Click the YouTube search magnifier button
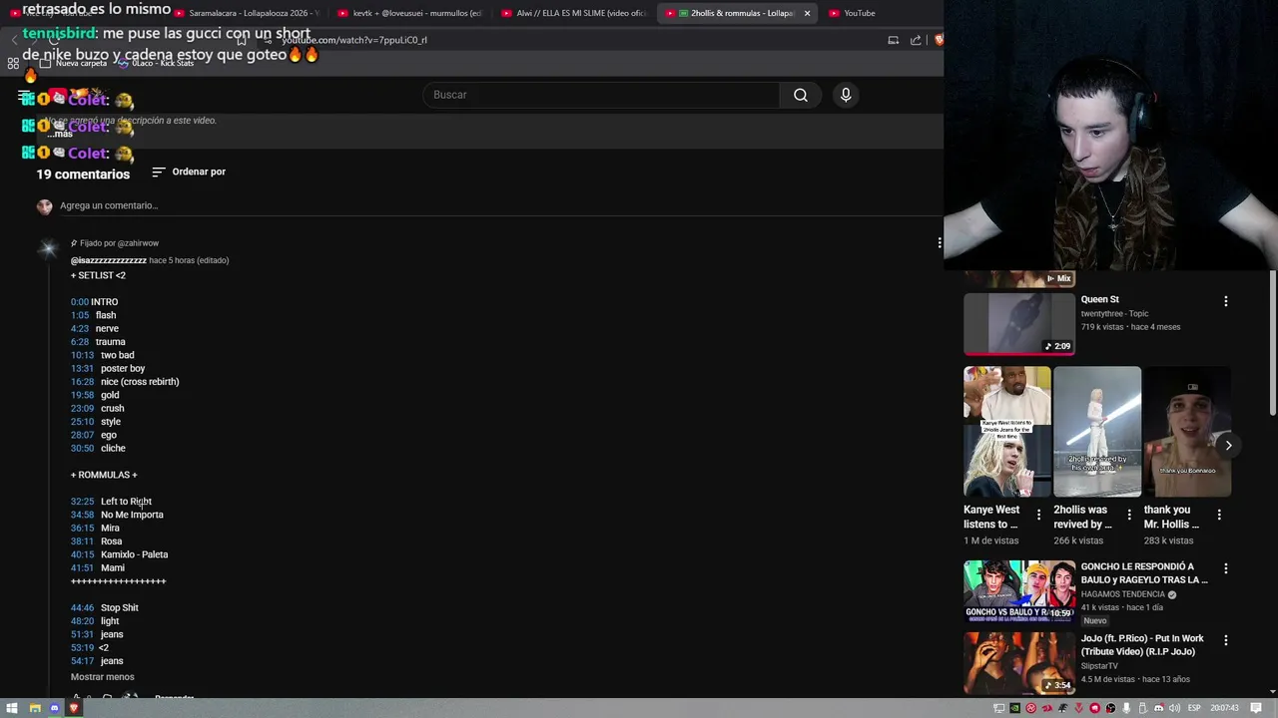Screen dimensions: 1278x718 (801, 95)
